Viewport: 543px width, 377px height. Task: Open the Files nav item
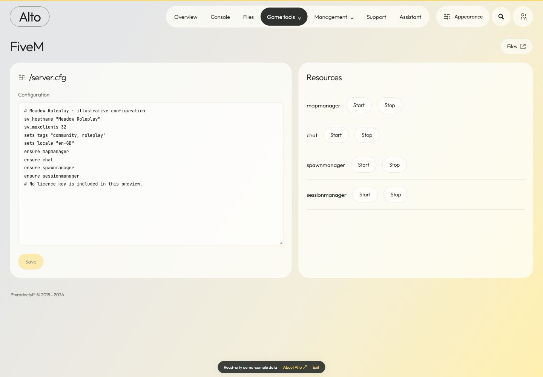(248, 17)
